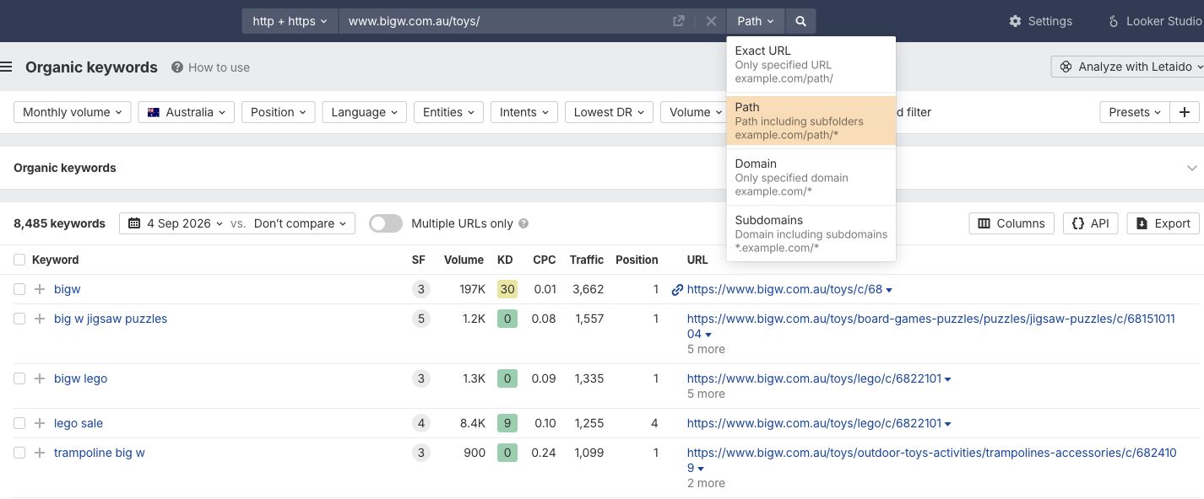The height and width of the screenshot is (499, 1204).
Task: Open Looker Studio
Action: pos(1154,21)
